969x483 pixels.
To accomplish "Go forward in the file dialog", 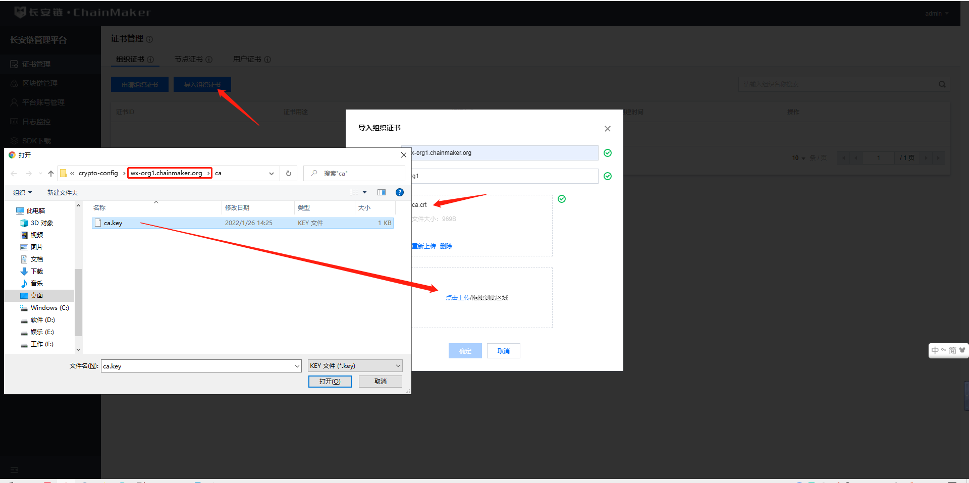I will pos(29,174).
